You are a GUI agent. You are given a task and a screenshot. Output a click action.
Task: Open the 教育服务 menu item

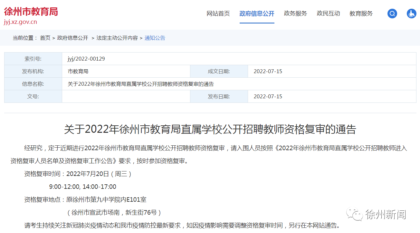(361, 14)
